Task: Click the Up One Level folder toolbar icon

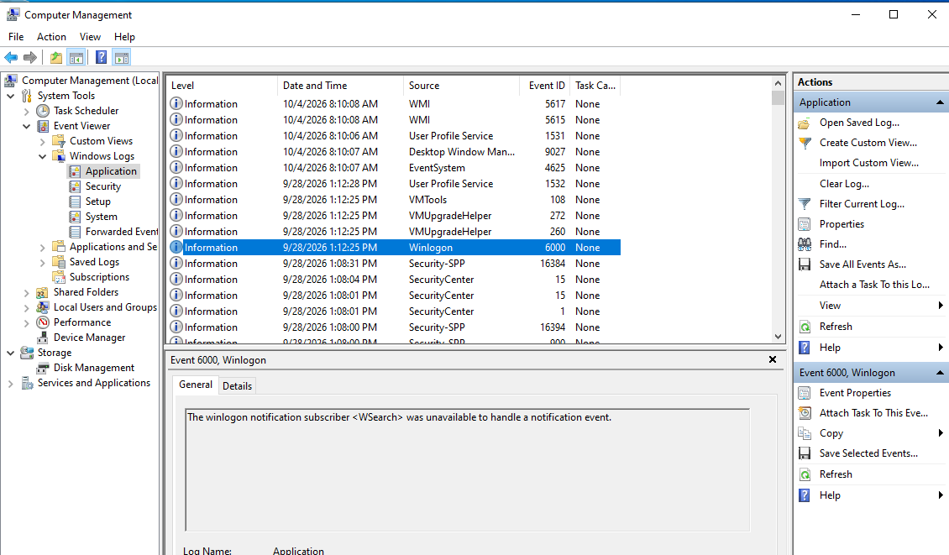Action: pyautogui.click(x=56, y=57)
